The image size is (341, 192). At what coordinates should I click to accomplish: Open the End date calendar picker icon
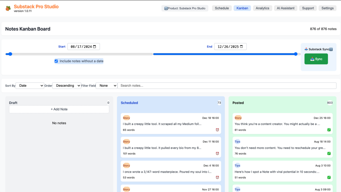coord(241,47)
